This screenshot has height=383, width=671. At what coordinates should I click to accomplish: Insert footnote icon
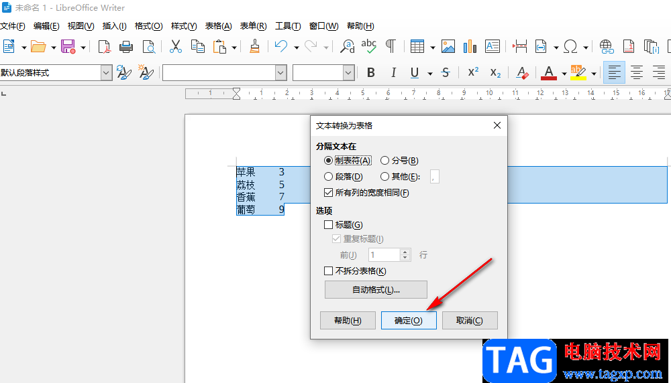[629, 47]
